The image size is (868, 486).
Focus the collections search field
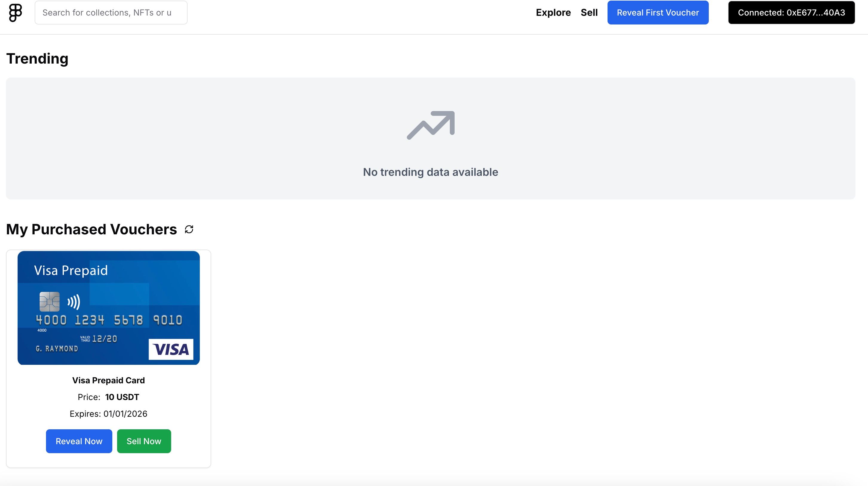pos(111,13)
